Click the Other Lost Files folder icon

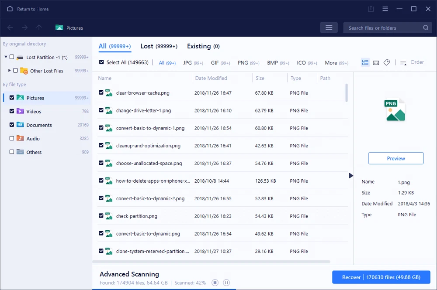click(x=24, y=71)
